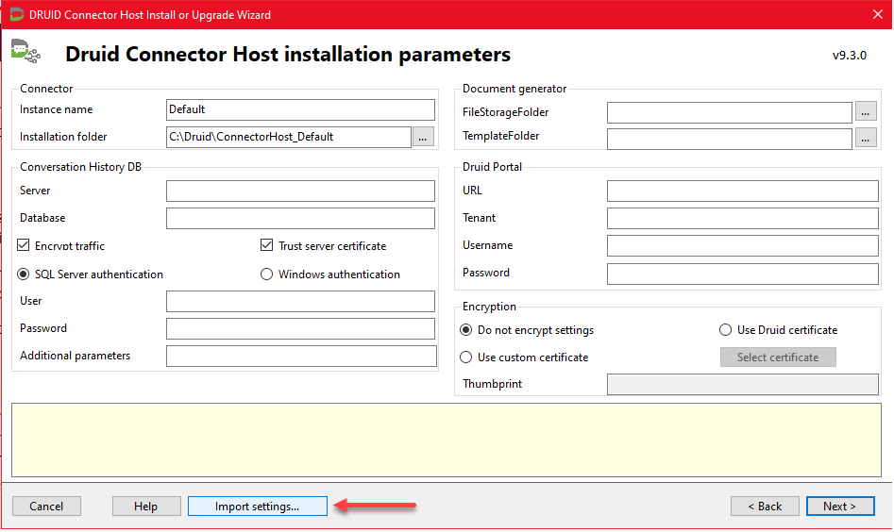Click the Druid logo icon in the header
The height and width of the screenshot is (532, 894).
(x=25, y=53)
